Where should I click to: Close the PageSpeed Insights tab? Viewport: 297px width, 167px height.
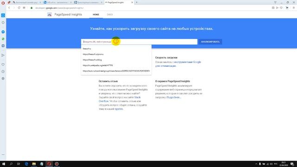(x=132, y=2)
